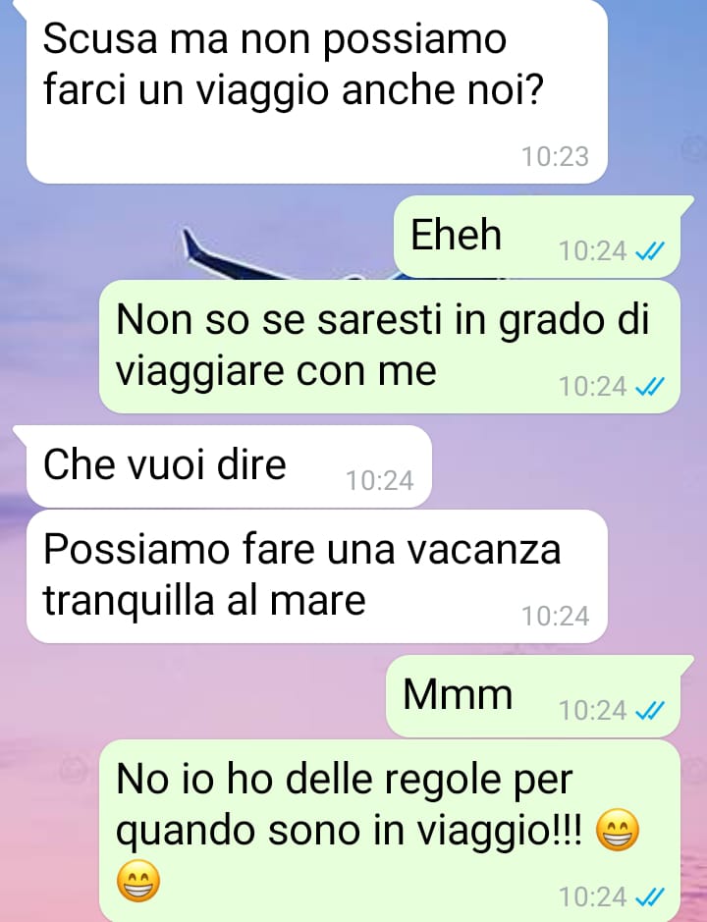Click the double check on the last message
Image resolution: width=707 pixels, height=922 pixels.
[x=650, y=897]
